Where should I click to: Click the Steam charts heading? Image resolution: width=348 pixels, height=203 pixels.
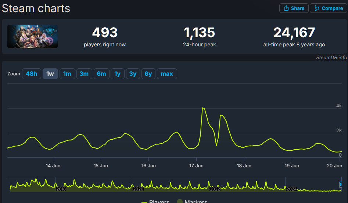point(36,8)
